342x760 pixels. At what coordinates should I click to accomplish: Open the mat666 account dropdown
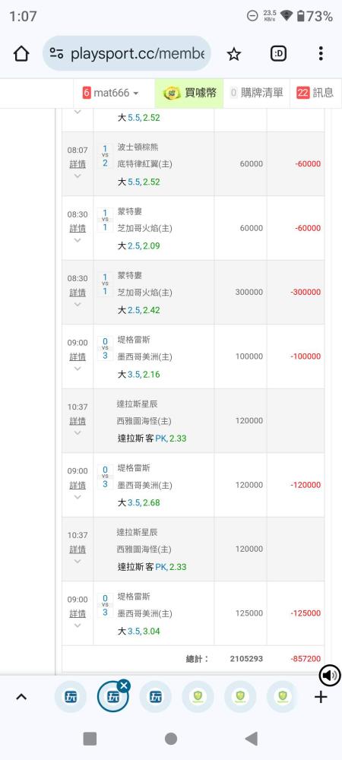[110, 93]
